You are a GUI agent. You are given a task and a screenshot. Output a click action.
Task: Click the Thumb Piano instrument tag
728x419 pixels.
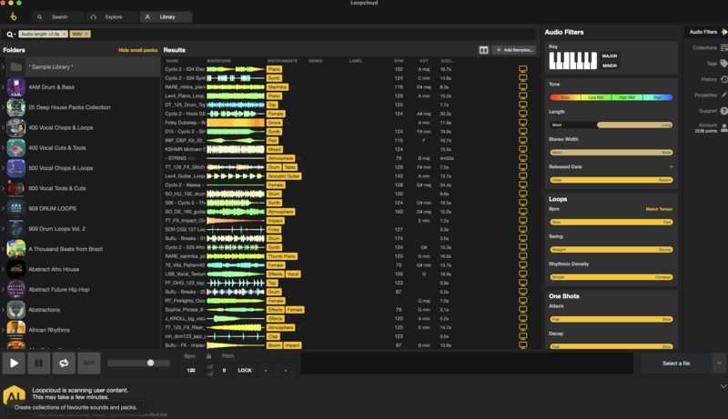pos(282,256)
